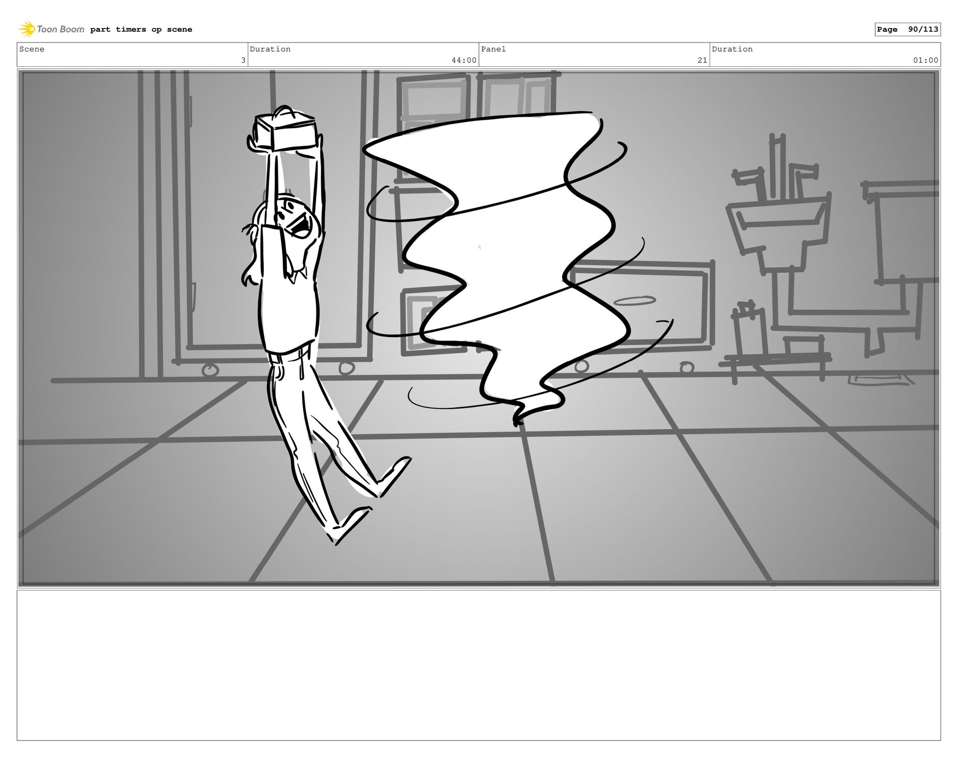This screenshot has width=958, height=766.
Task: Select the 'part timers op scene' title text
Action: pyautogui.click(x=141, y=29)
